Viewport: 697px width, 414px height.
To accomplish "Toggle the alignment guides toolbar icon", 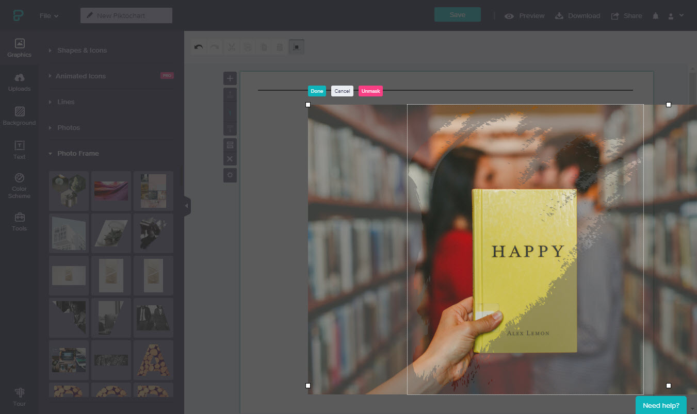I will (296, 47).
